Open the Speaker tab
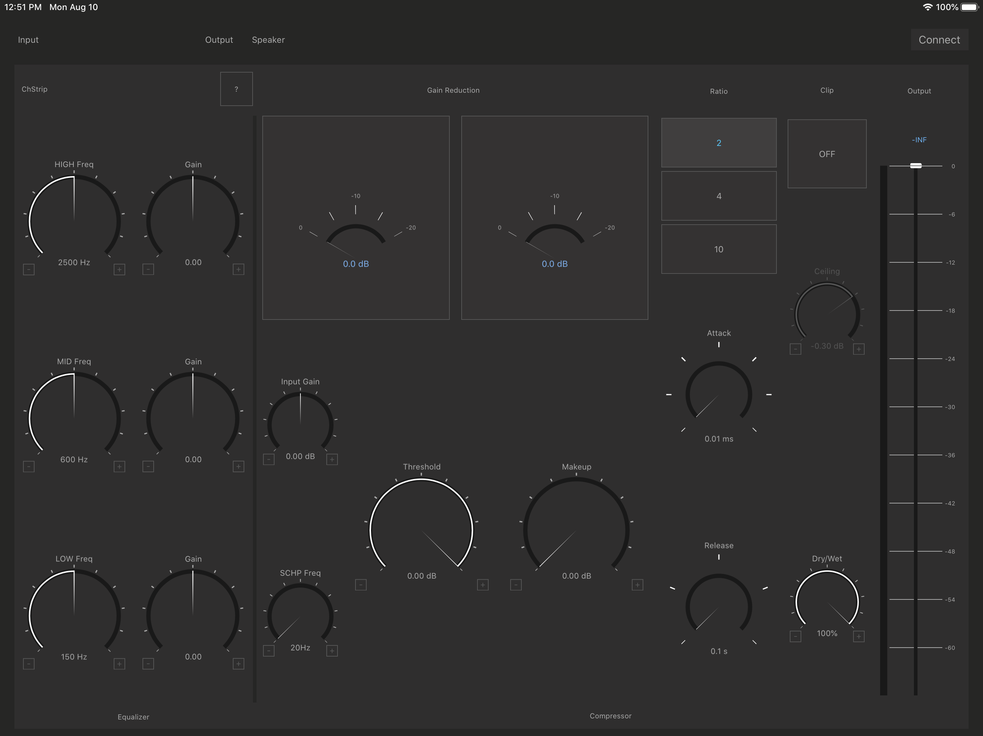The height and width of the screenshot is (736, 983). coord(268,40)
